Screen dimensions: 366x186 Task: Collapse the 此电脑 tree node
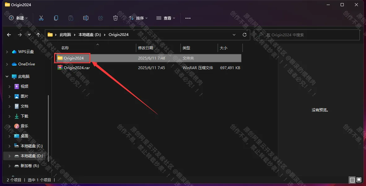7,76
